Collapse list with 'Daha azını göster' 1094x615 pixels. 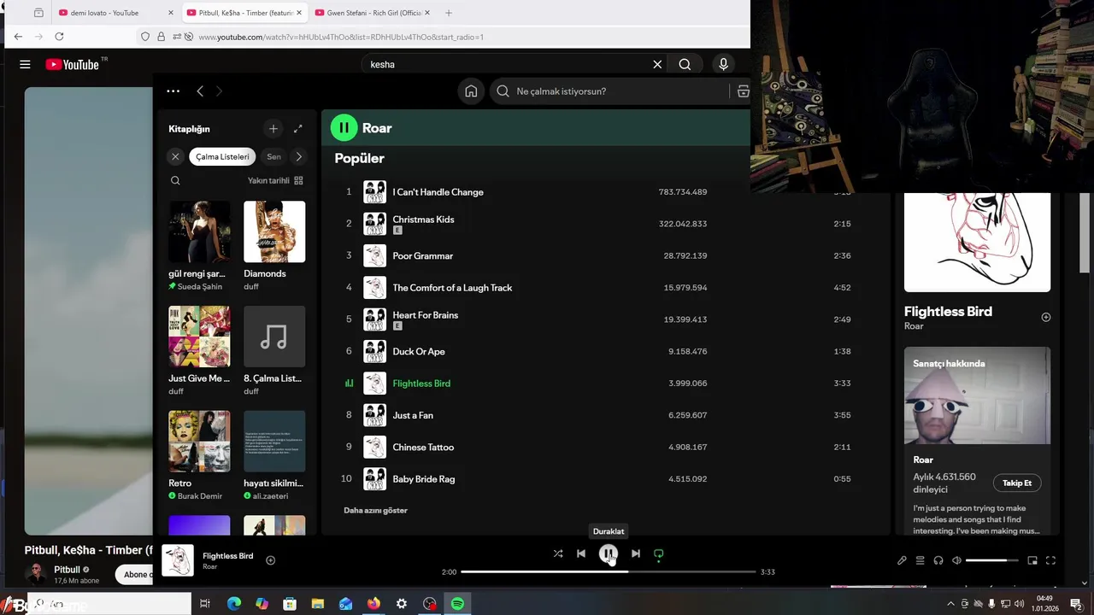pos(375,510)
